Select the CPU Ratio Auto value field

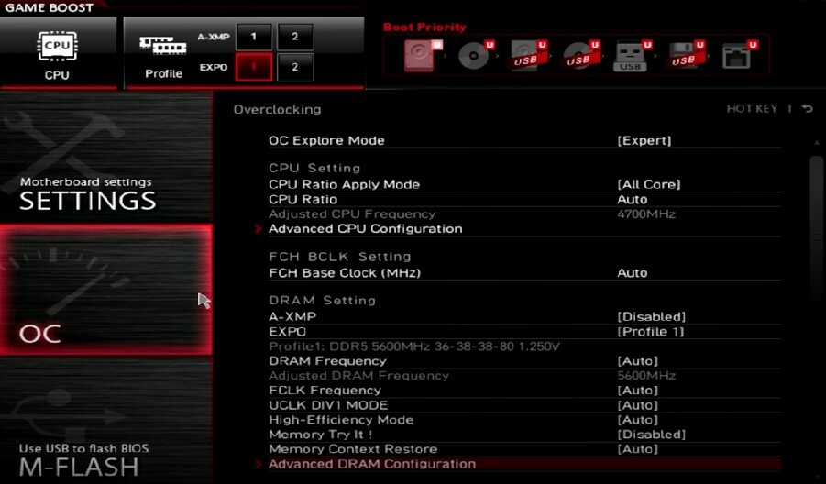[632, 200]
